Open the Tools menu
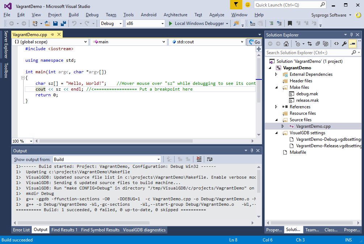Viewport: 364px width, 244px height. click(128, 15)
